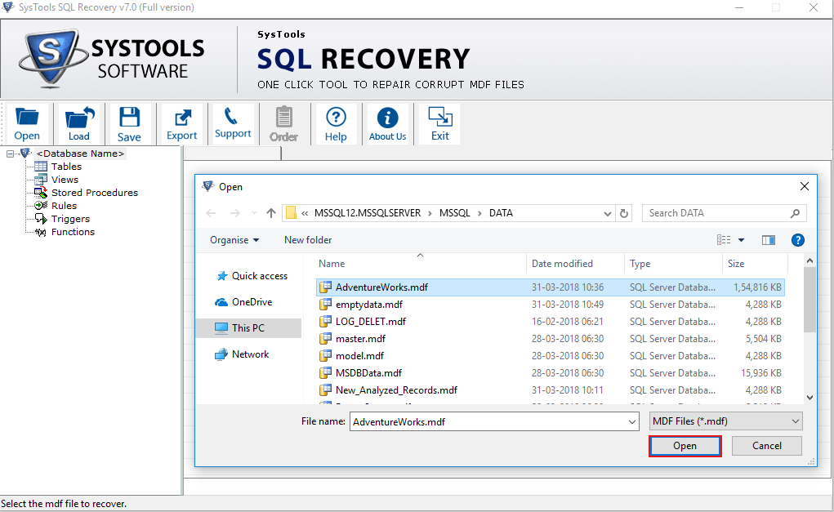Open OneDrive in the navigation pane
The height and width of the screenshot is (512, 834).
243,302
